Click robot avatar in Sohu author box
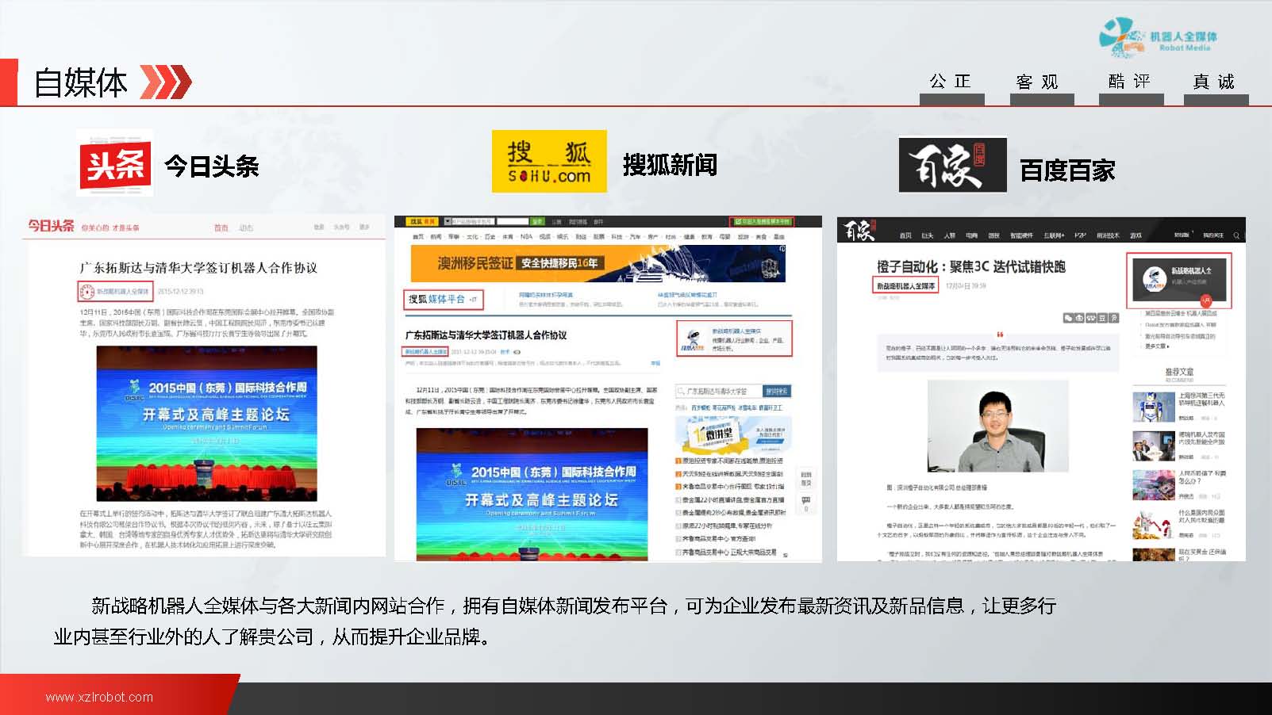 click(692, 340)
